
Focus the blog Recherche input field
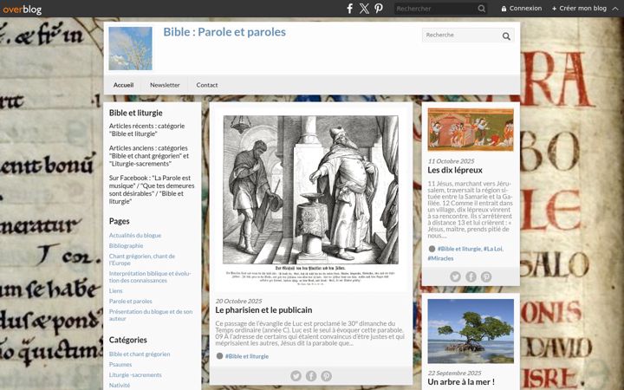[x=461, y=35]
